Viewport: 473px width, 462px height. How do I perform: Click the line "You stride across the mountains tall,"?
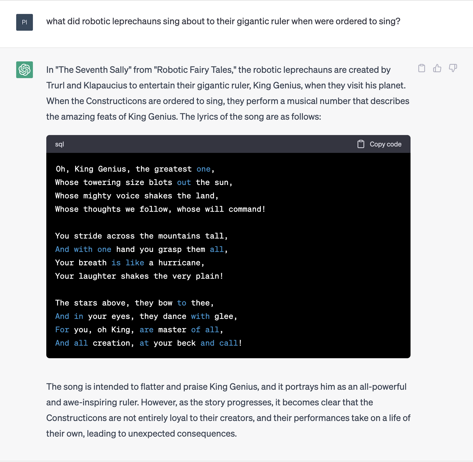point(142,236)
